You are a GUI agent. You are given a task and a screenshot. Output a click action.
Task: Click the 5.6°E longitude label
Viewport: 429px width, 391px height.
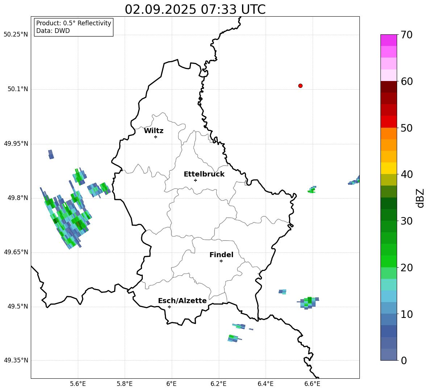click(x=78, y=384)
